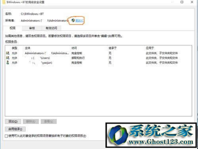The image size is (198, 149).
Task: Click the folder path C:\$Windows.~BT
Action: 32,14
